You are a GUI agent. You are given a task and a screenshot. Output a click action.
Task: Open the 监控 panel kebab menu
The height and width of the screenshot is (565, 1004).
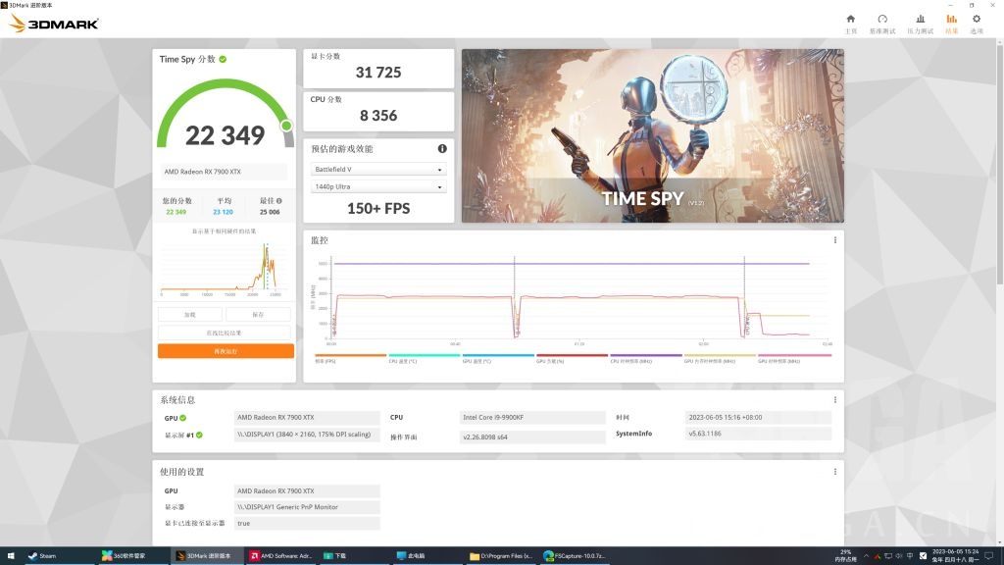(834, 238)
